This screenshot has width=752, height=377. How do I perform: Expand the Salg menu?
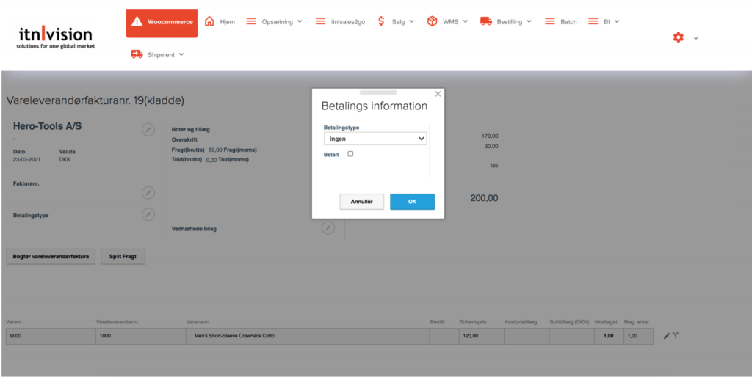coord(395,22)
